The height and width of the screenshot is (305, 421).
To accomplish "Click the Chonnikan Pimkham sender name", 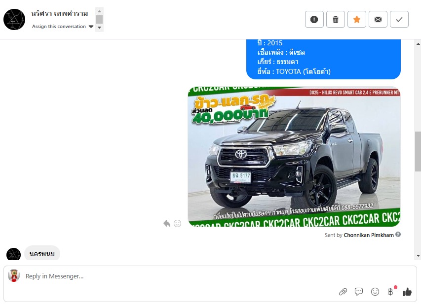I will click(369, 235).
